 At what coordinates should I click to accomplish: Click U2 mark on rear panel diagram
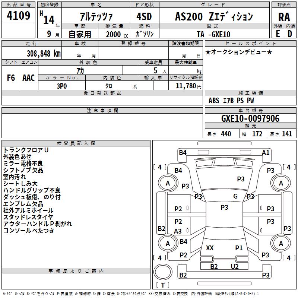click(235, 267)
